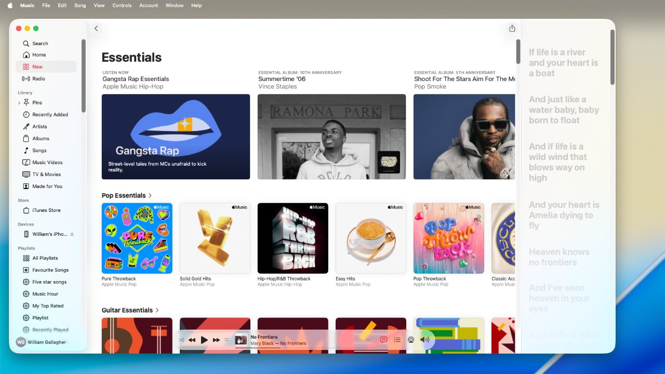Open the AirPlay output selector
The width and height of the screenshot is (665, 374).
pos(411,340)
